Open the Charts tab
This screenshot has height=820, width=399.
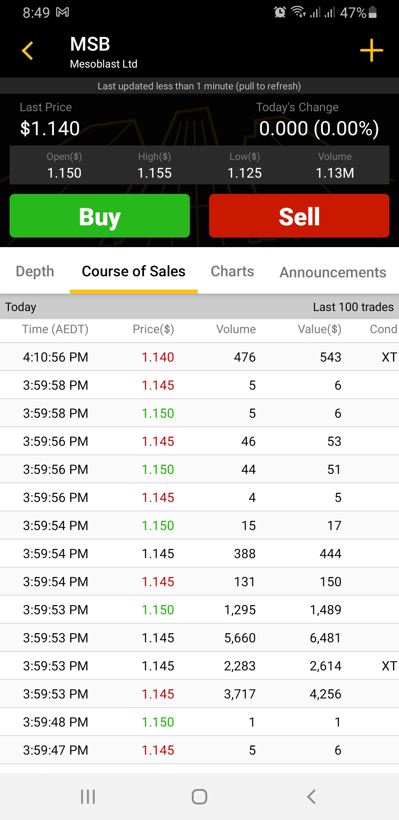pyautogui.click(x=232, y=271)
